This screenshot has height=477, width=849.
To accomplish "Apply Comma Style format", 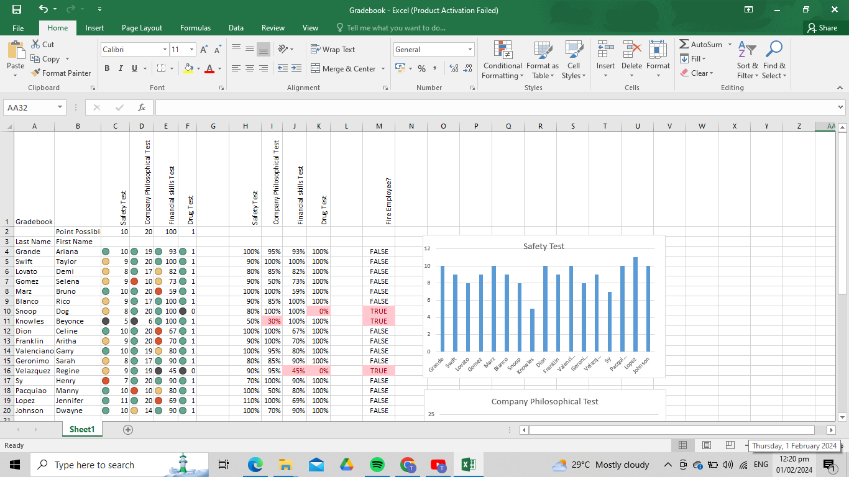I will 435,68.
